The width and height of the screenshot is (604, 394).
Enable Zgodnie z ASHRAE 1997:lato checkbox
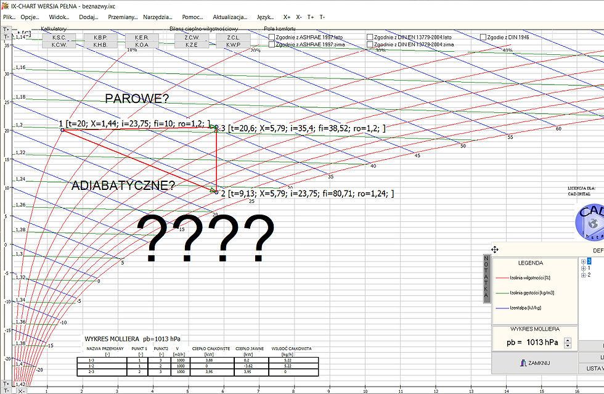click(272, 37)
